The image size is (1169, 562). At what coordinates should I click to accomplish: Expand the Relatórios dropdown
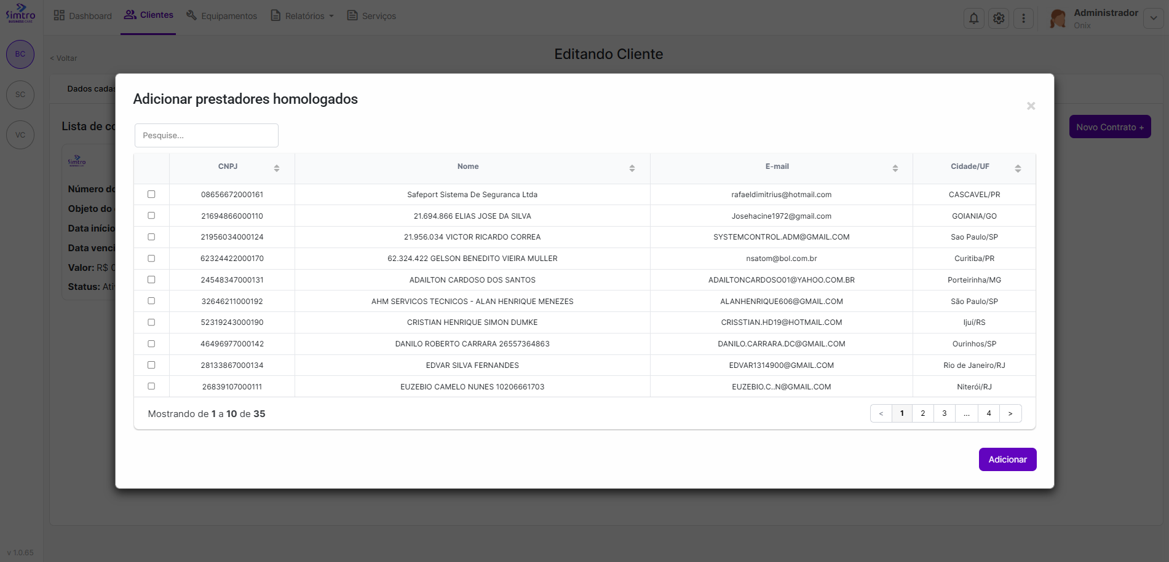[x=301, y=15]
